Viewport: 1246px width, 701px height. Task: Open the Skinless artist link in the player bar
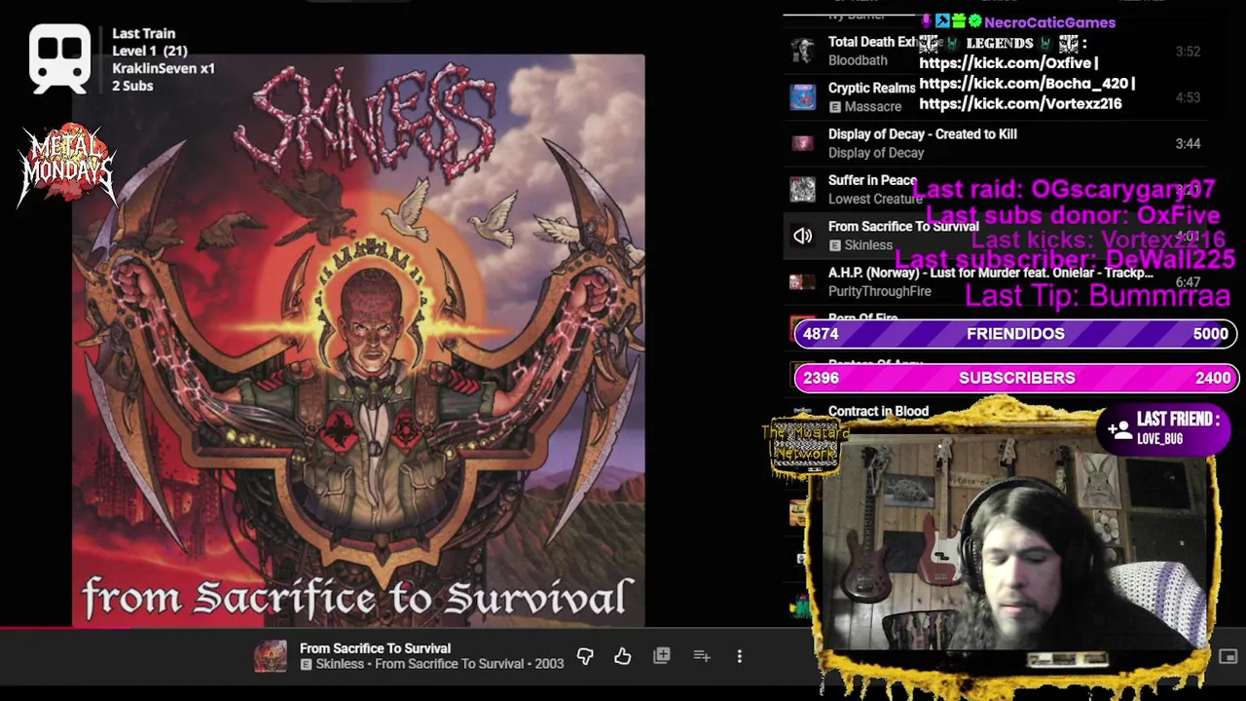(x=340, y=664)
